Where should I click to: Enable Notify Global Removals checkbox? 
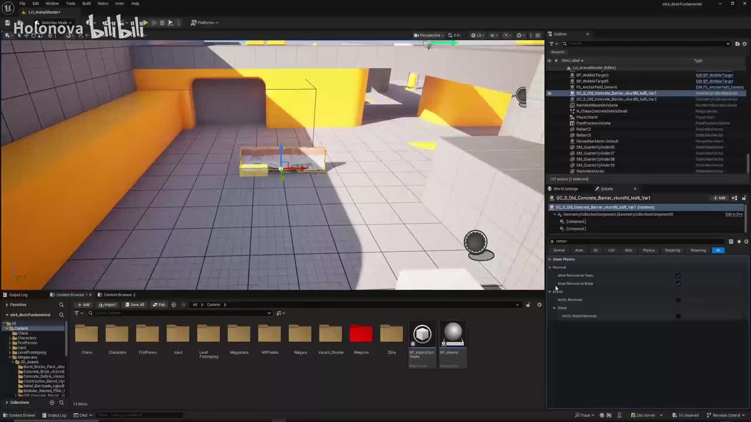pos(678,316)
